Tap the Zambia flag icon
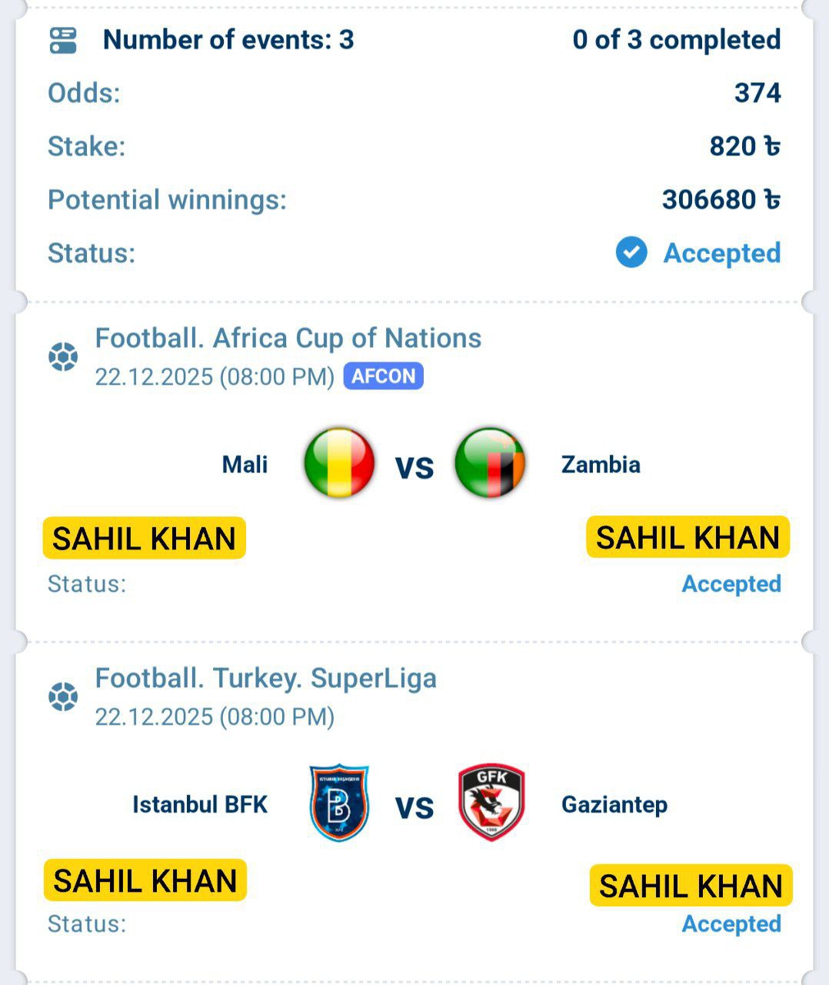 click(x=490, y=463)
